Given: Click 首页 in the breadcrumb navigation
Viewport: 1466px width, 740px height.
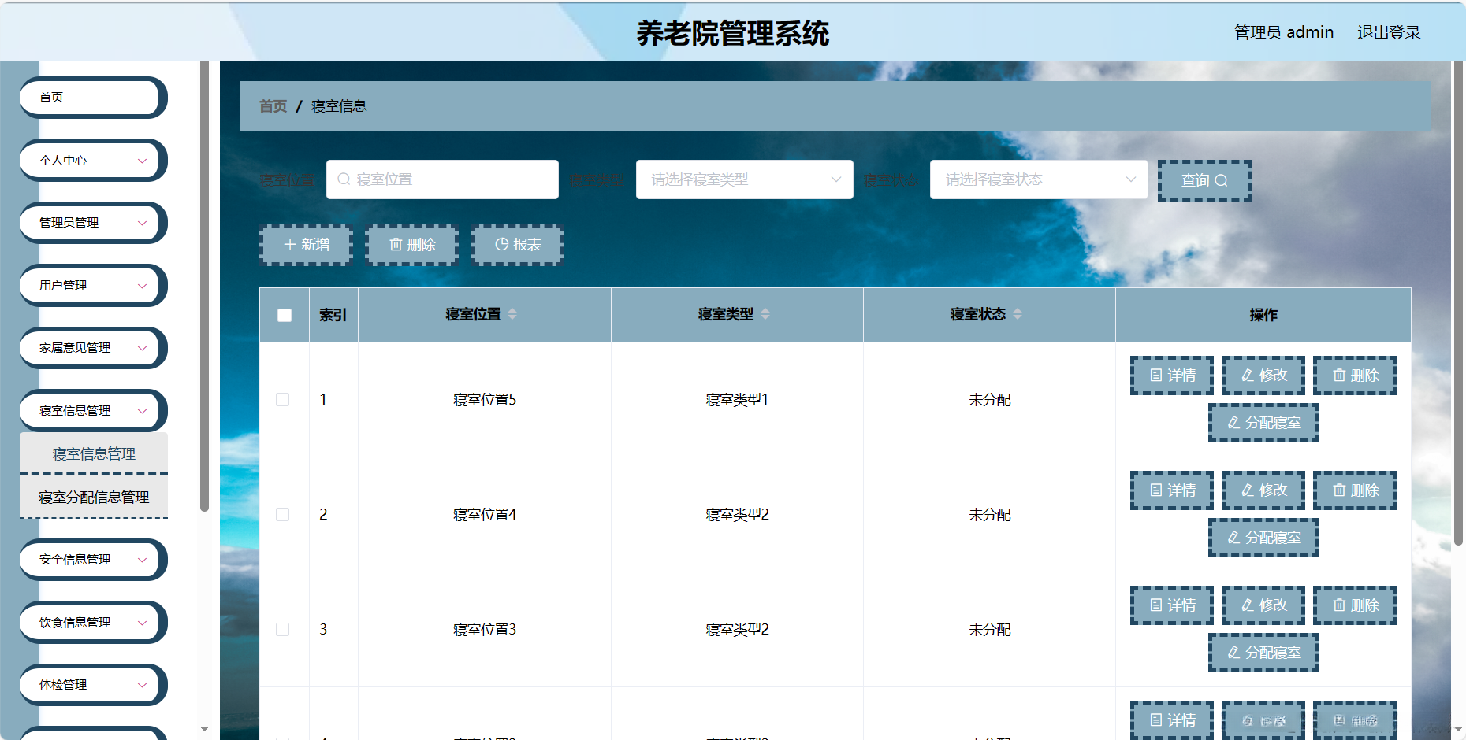Looking at the screenshot, I should [x=273, y=105].
